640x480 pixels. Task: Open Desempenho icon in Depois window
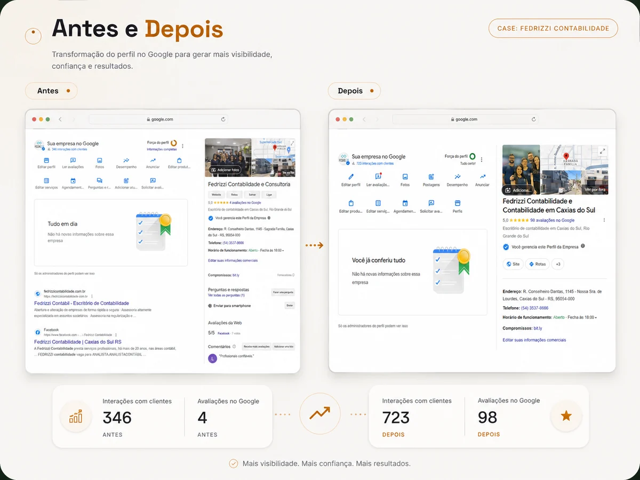tap(457, 177)
